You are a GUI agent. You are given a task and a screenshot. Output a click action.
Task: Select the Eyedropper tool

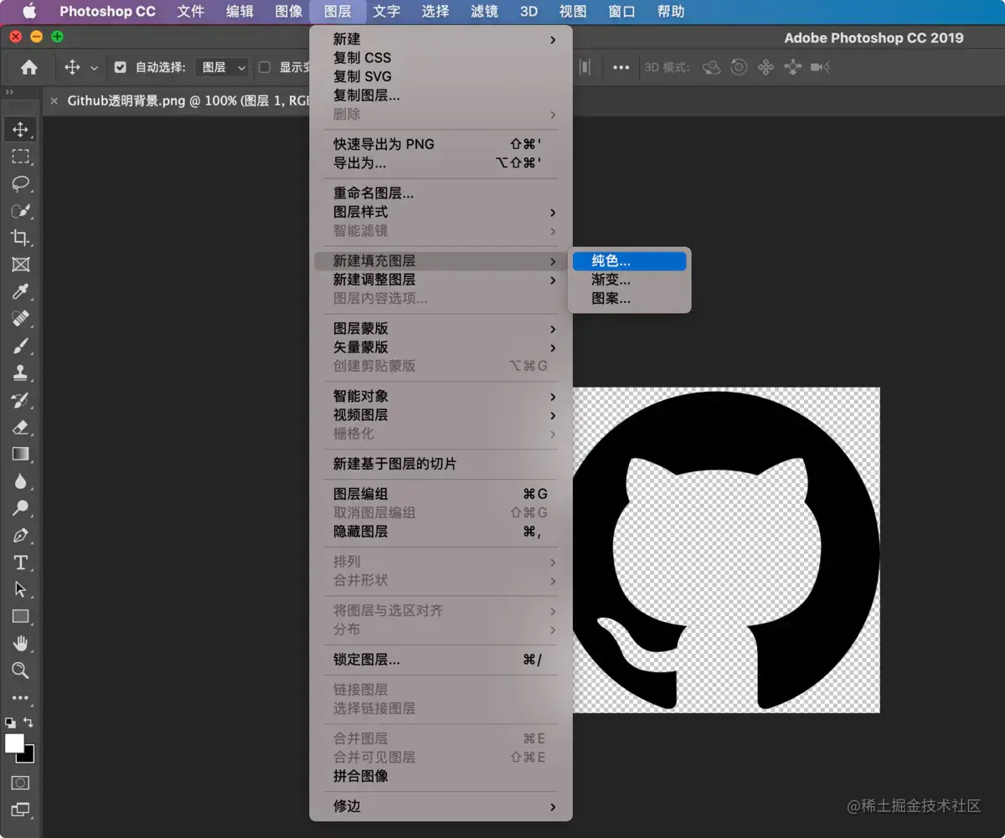click(x=21, y=291)
